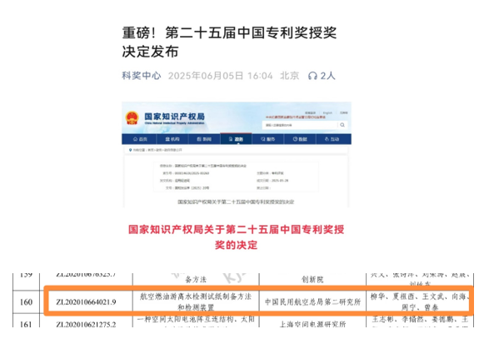Click patent number ZL202010621275.2

(86, 324)
